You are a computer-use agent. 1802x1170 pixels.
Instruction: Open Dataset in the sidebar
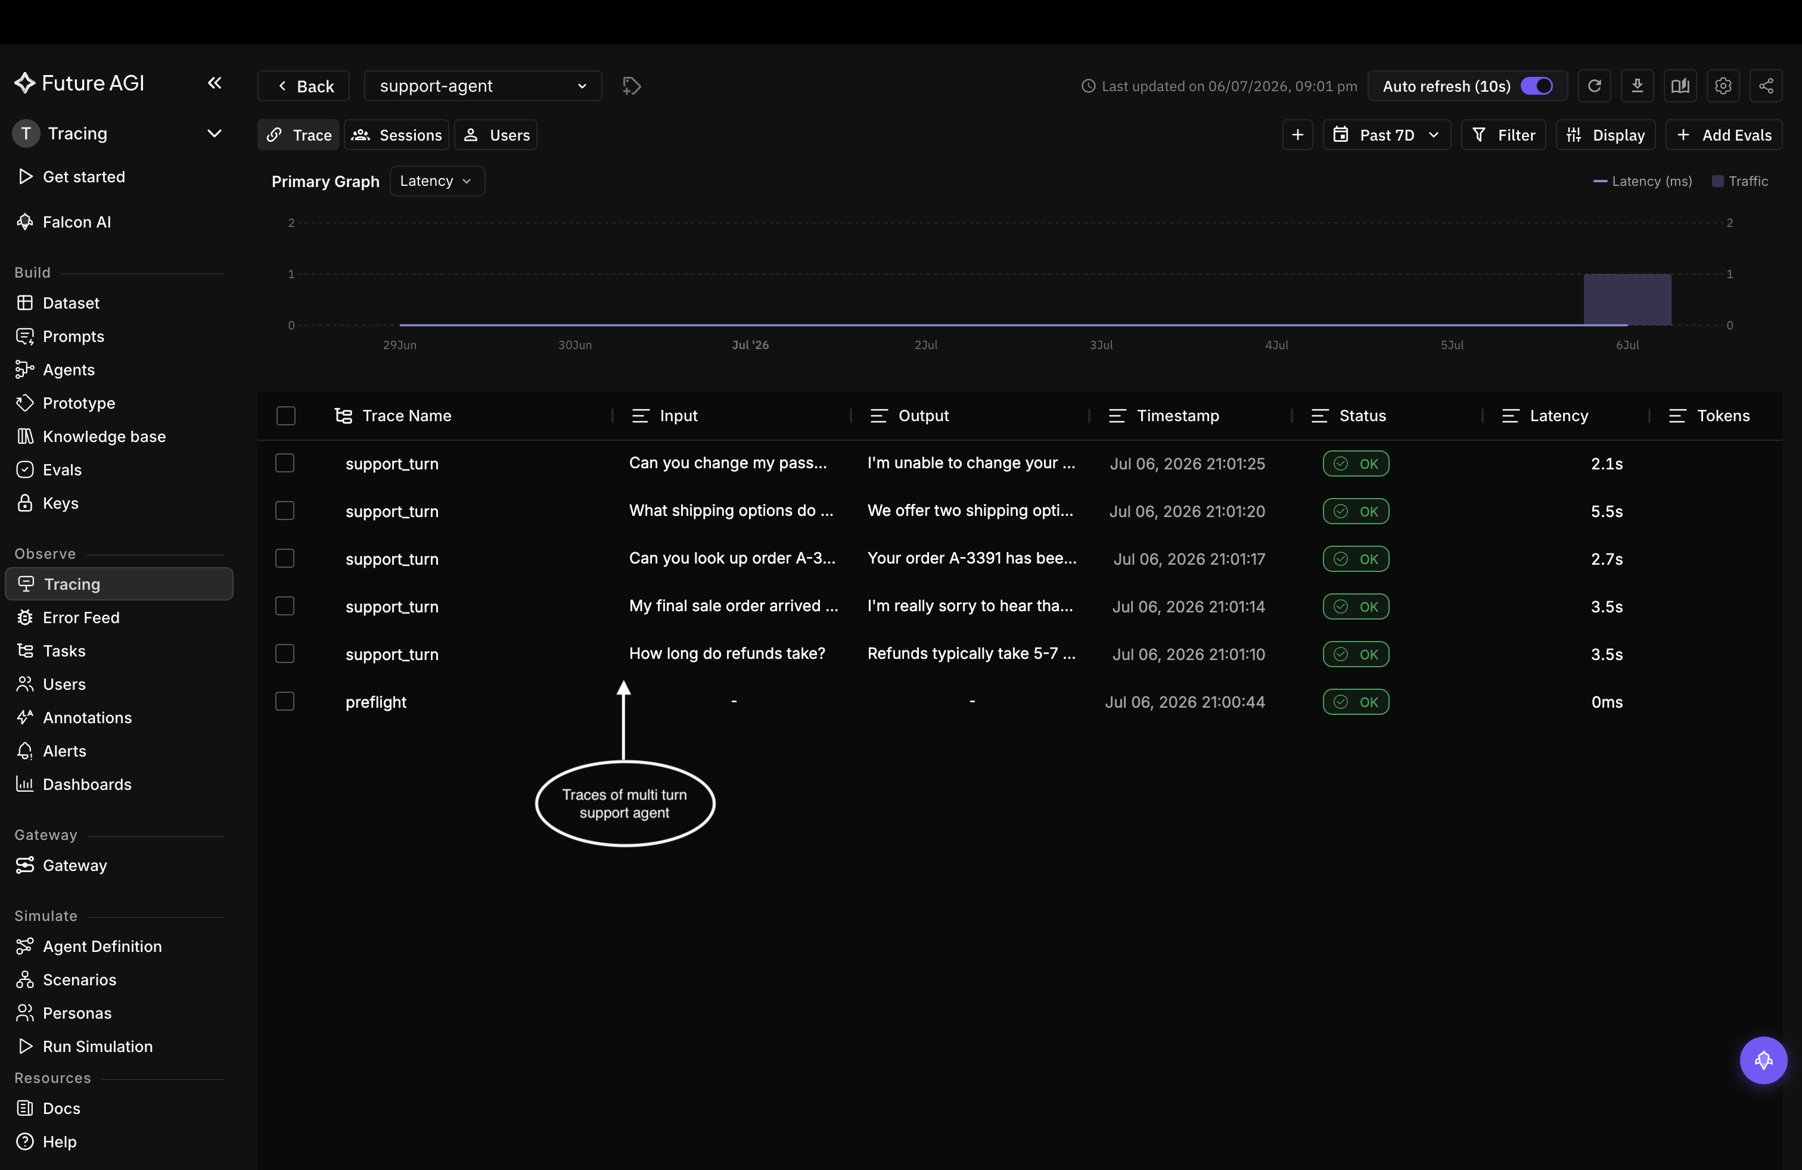70,303
